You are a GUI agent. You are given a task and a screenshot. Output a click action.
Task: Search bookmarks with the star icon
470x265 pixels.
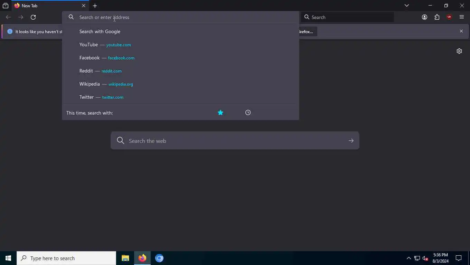point(220,112)
